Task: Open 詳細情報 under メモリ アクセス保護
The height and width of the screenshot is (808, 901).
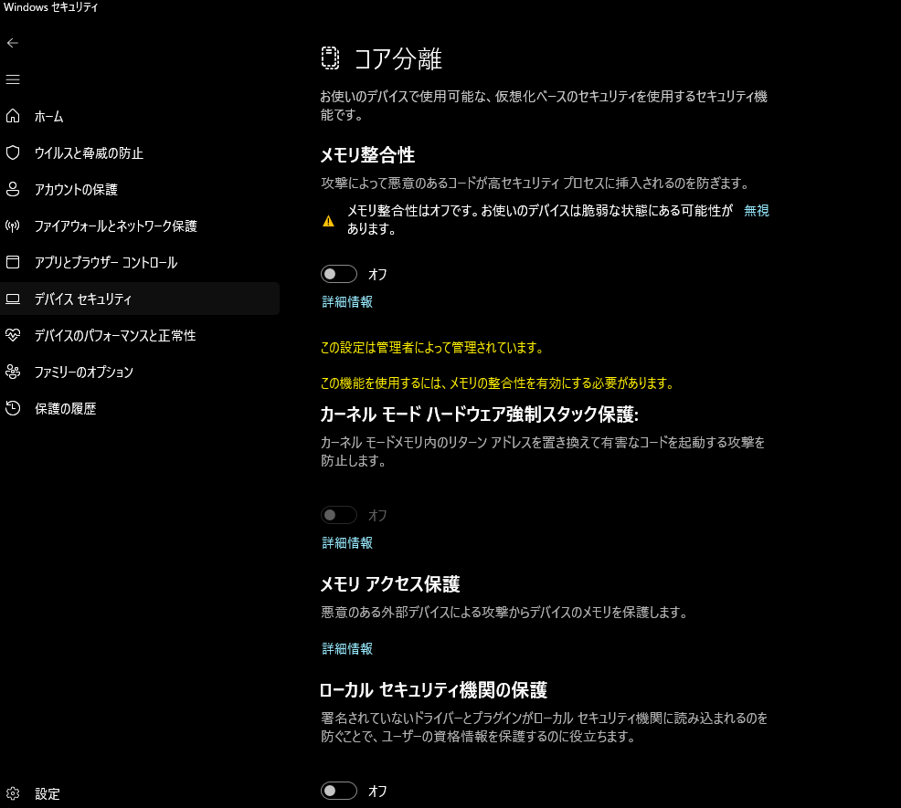Action: click(x=347, y=648)
